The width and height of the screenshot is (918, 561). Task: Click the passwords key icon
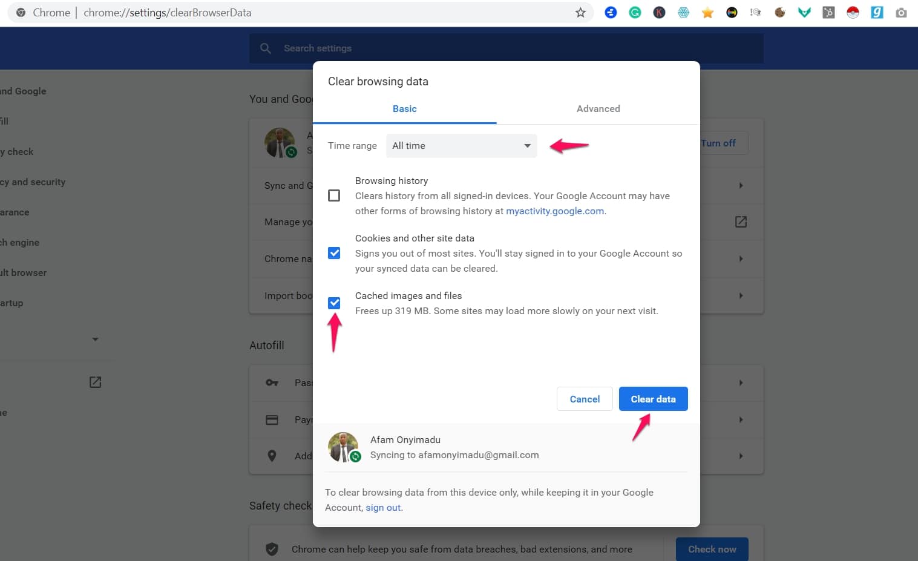(x=272, y=382)
